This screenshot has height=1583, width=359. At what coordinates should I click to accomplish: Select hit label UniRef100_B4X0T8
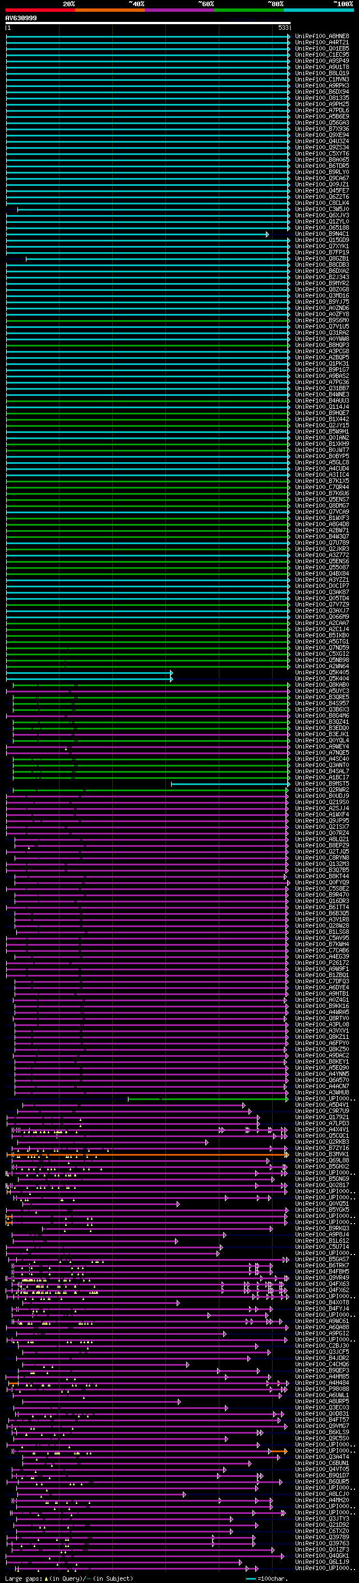click(322, 1303)
